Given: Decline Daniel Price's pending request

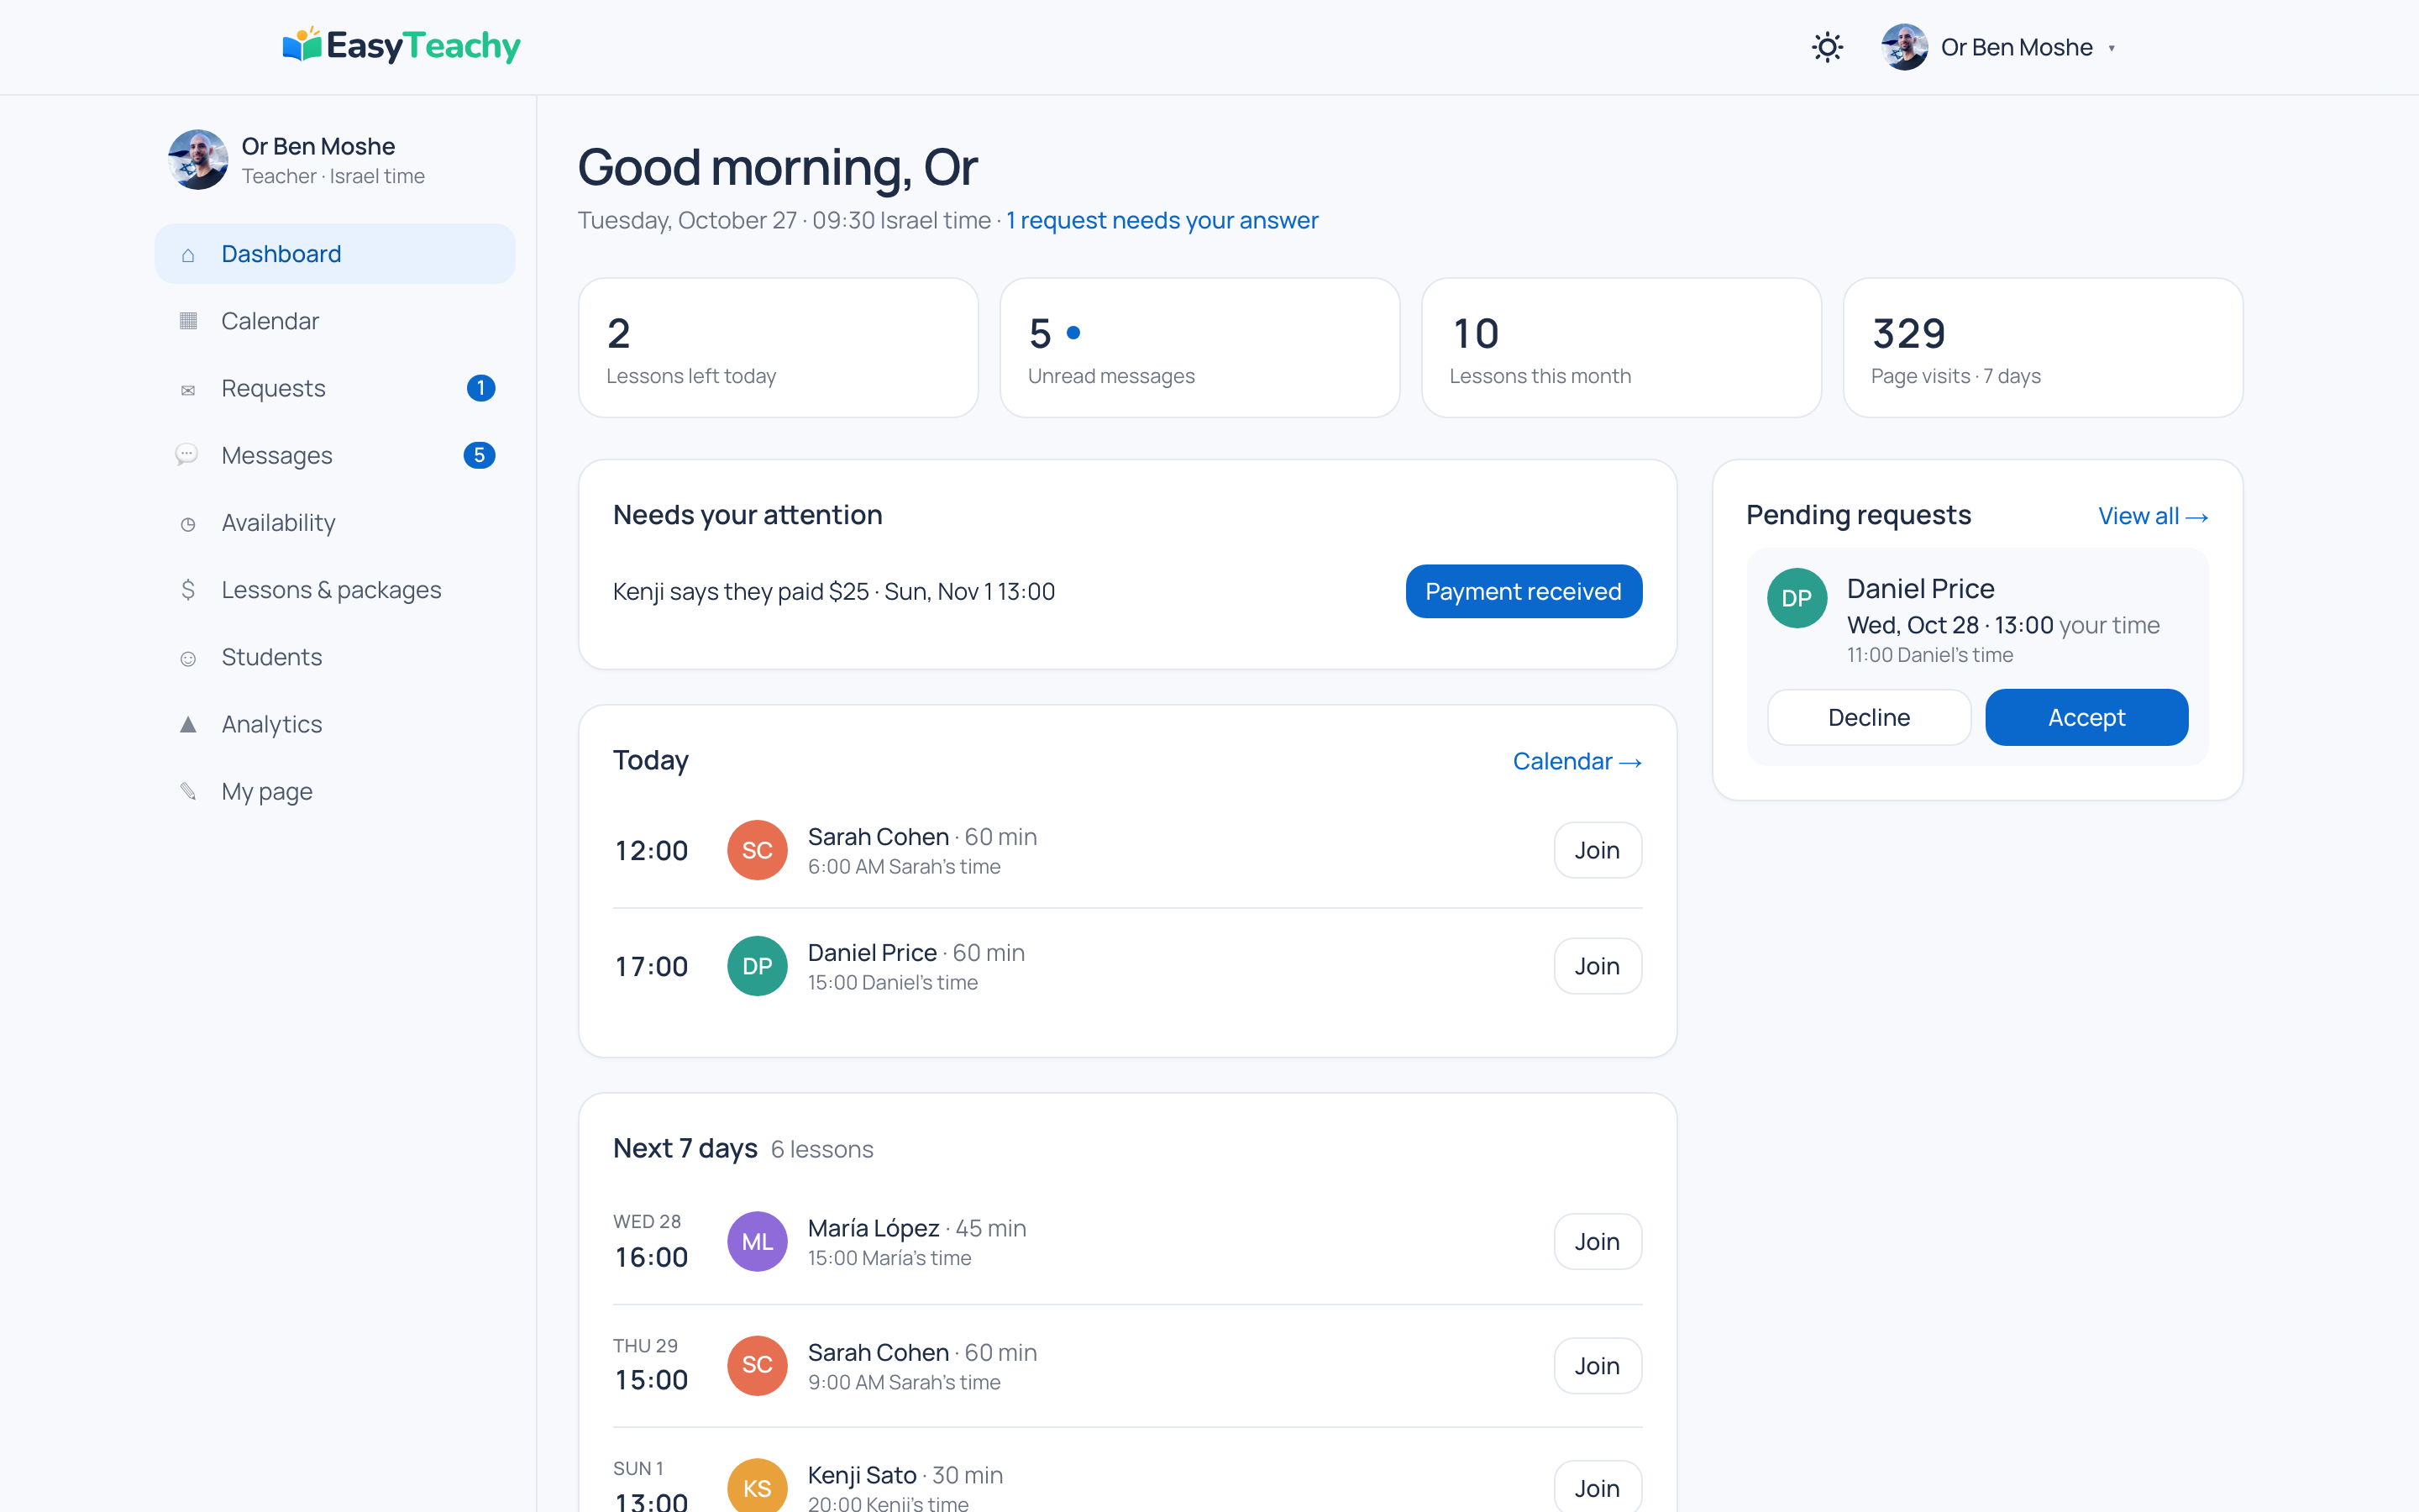Looking at the screenshot, I should point(1868,717).
